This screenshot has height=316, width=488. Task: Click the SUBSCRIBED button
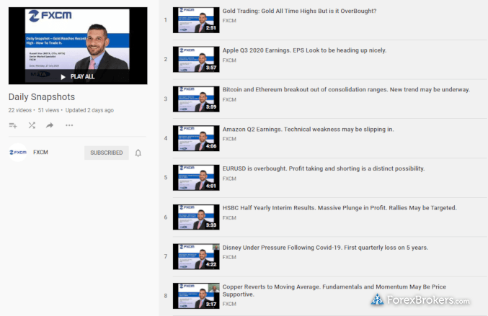pyautogui.click(x=107, y=153)
